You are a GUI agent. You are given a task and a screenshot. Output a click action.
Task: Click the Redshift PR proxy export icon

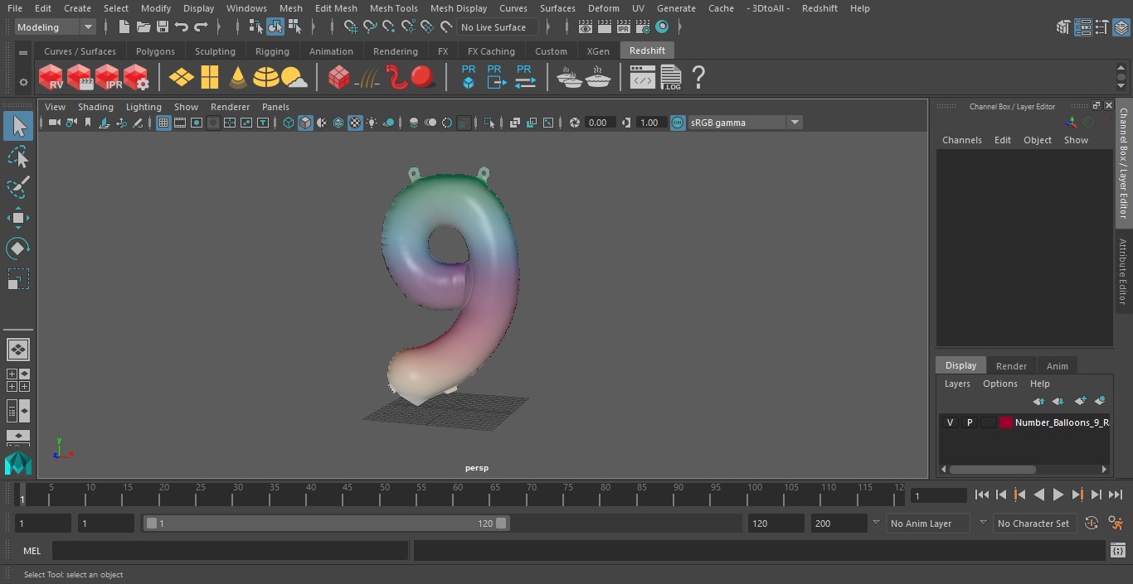496,78
